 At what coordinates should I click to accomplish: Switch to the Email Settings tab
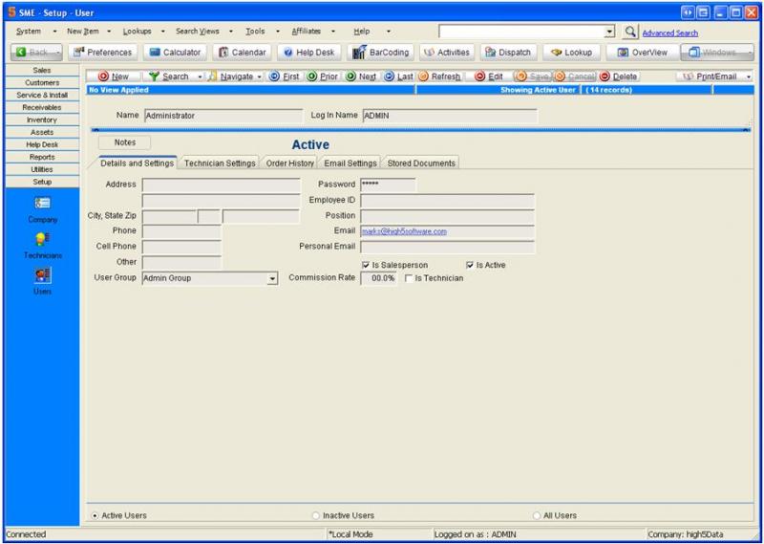pyautogui.click(x=350, y=163)
